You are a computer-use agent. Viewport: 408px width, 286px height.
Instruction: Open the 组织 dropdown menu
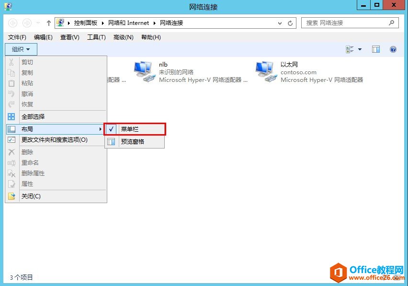click(x=21, y=49)
